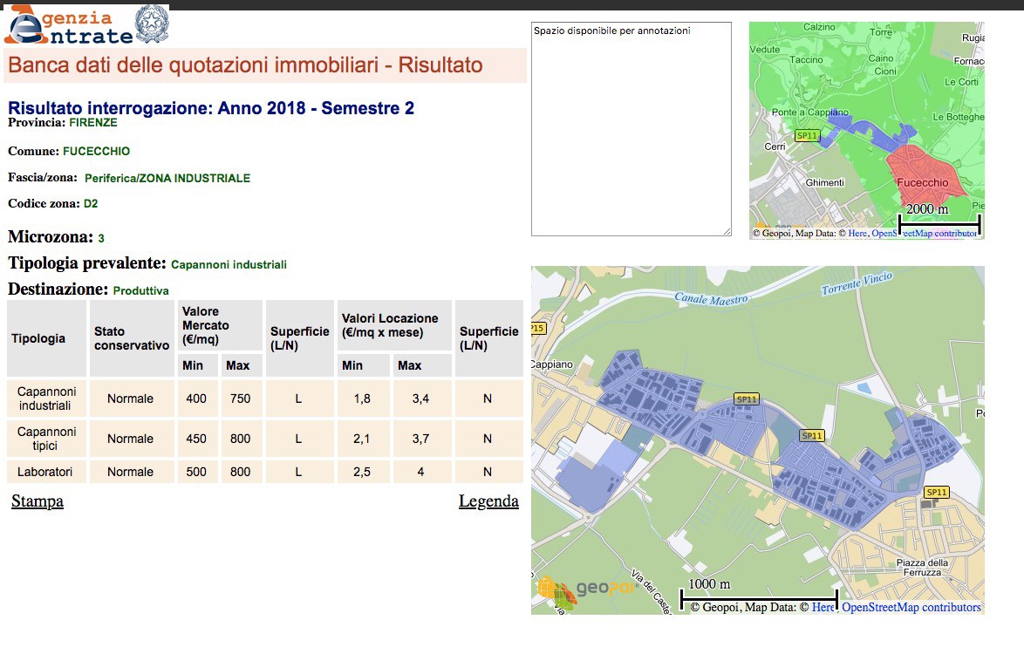The width and height of the screenshot is (1024, 647).
Task: Select the Laboratori row label
Action: (46, 472)
